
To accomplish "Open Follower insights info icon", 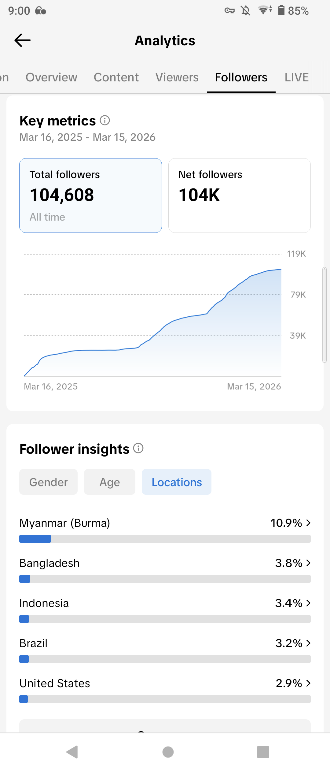I will [138, 449].
